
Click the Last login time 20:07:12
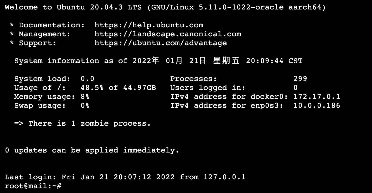(x=132, y=177)
